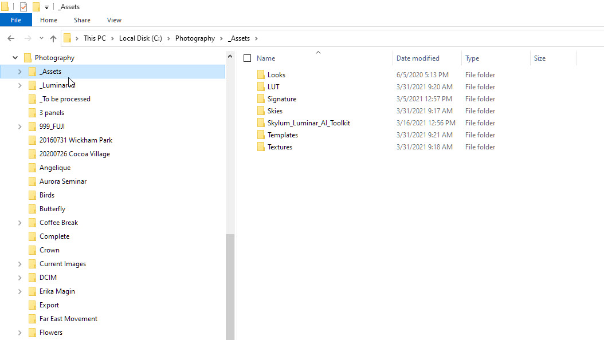Select Aurora Seminar folder in tree
Screen dimensions: 604x340
pyautogui.click(x=63, y=181)
